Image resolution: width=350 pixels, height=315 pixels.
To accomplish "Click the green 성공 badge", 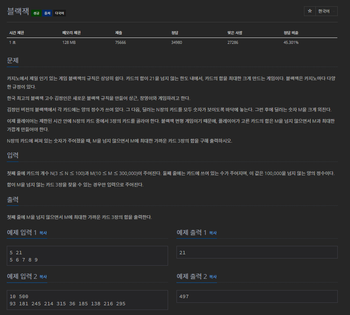I will point(36,13).
